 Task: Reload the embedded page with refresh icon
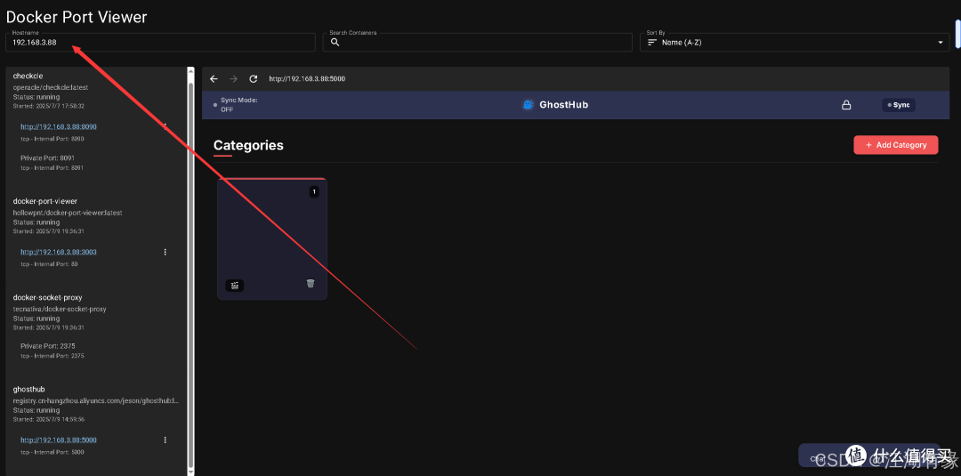tap(253, 79)
